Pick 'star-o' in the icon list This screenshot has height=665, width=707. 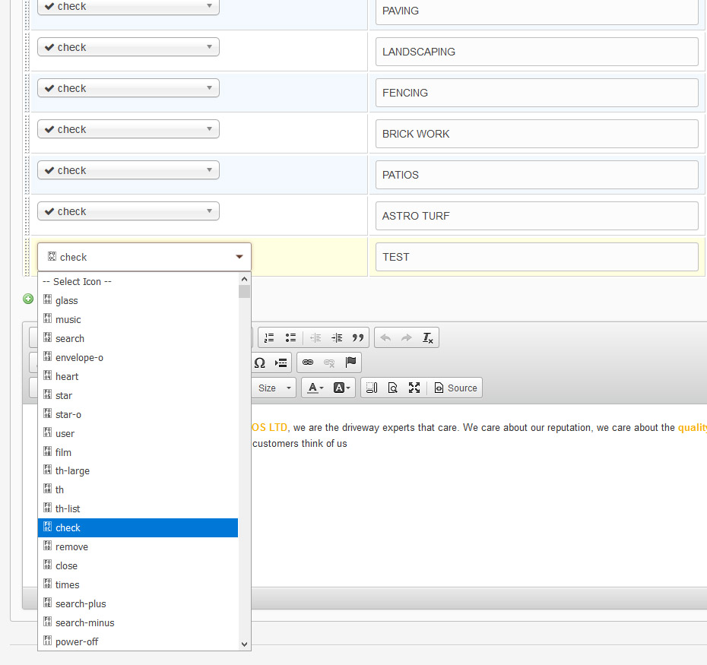pos(138,414)
